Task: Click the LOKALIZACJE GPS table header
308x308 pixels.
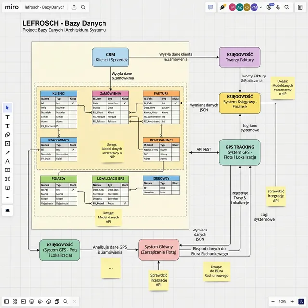Action: [110, 179]
